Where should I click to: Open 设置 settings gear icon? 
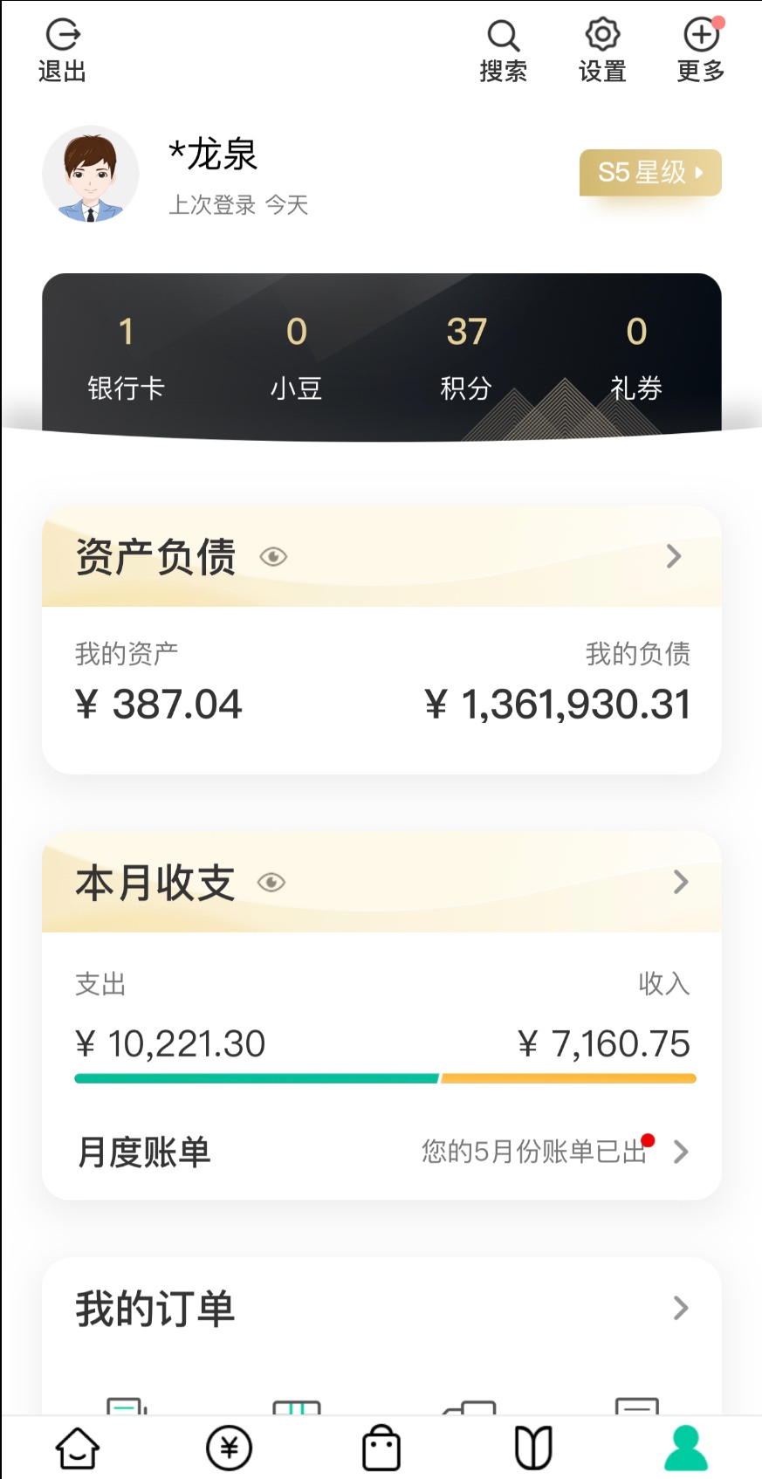(x=602, y=36)
